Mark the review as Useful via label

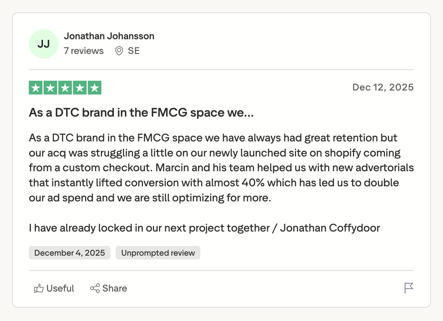60,288
